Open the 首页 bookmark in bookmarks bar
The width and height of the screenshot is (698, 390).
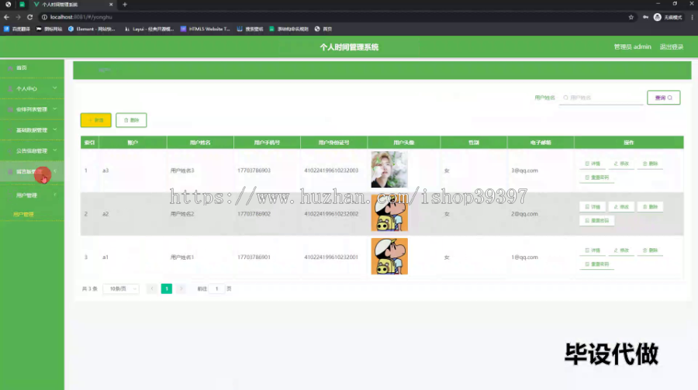tap(323, 29)
